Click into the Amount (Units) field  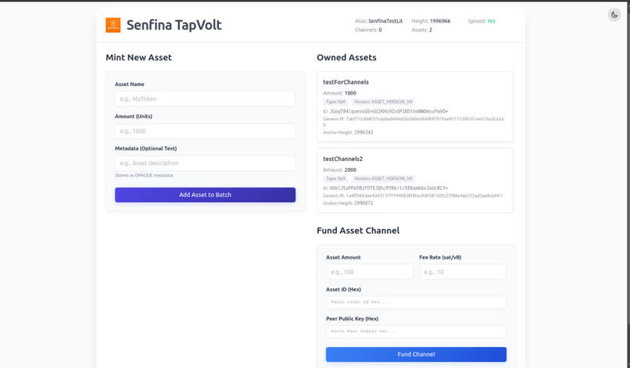point(205,131)
